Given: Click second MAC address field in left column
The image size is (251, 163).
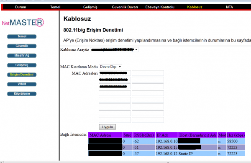Looking at the screenshot, I should tap(115, 80).
